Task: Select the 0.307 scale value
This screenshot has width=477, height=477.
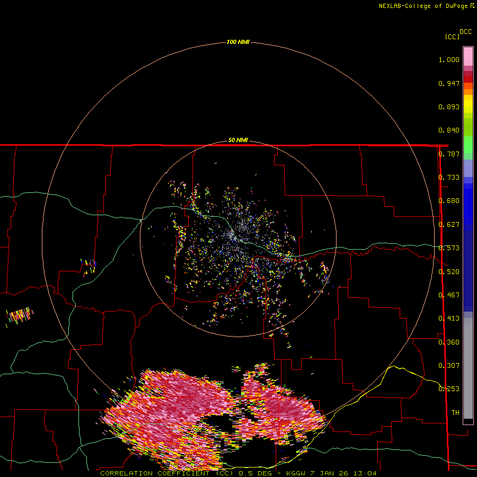Action: tap(449, 365)
